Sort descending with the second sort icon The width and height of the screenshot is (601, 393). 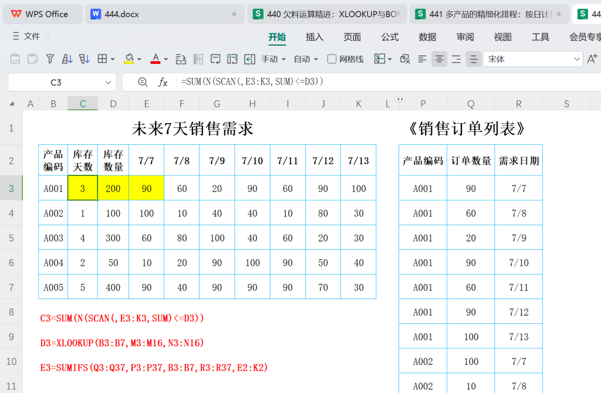[85, 59]
